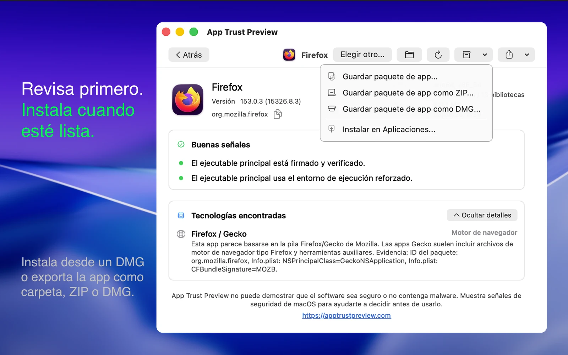
Task: Zoom the window with the green button
Action: point(194,32)
